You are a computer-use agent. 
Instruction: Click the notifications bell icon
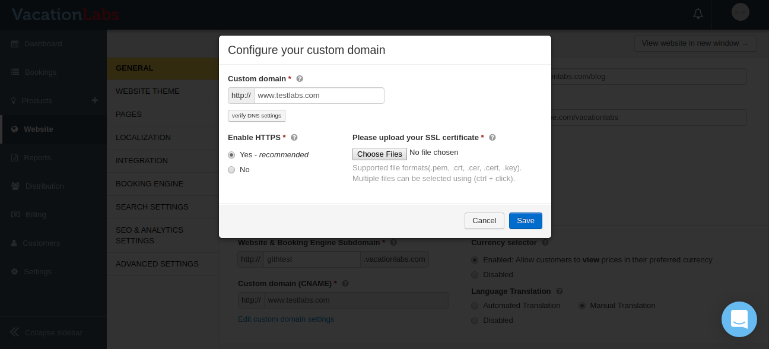(x=698, y=14)
